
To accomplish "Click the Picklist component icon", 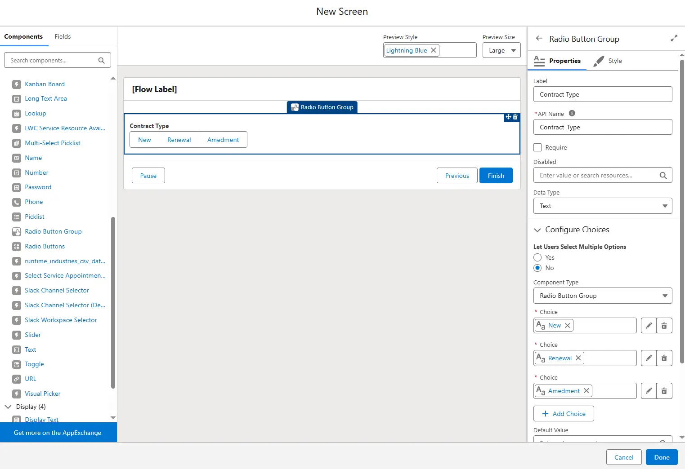I will click(x=17, y=217).
